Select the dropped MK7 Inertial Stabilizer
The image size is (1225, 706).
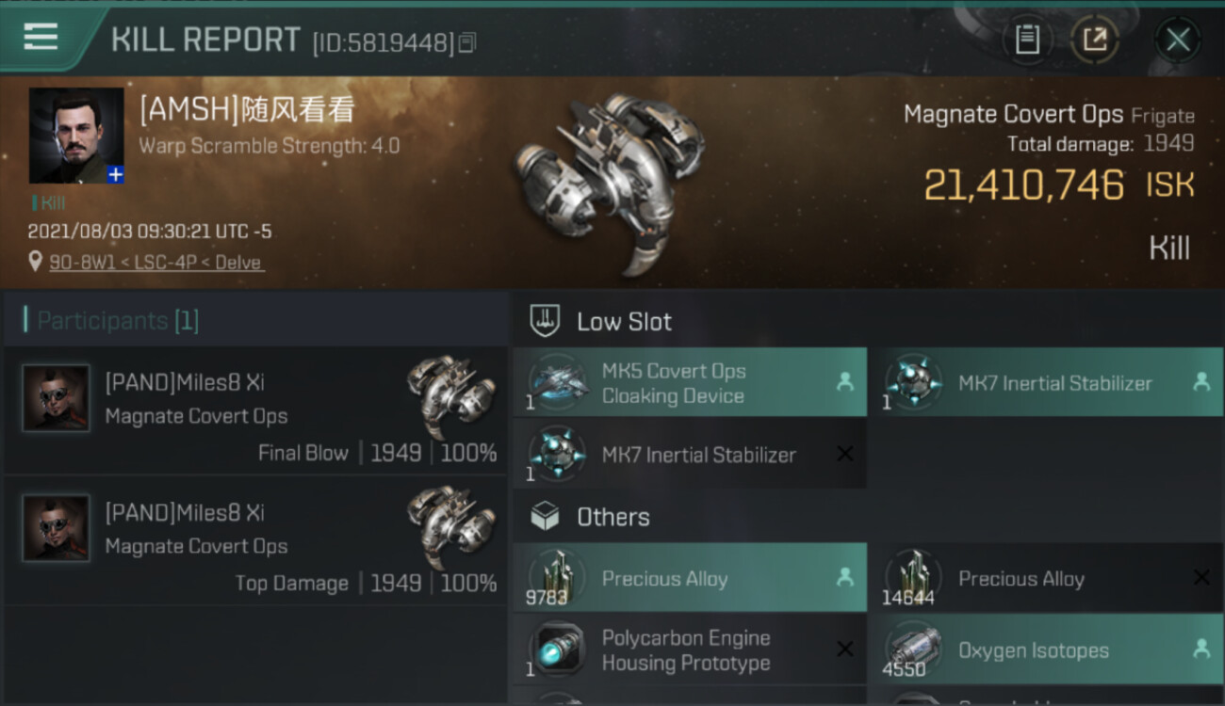pos(1046,383)
